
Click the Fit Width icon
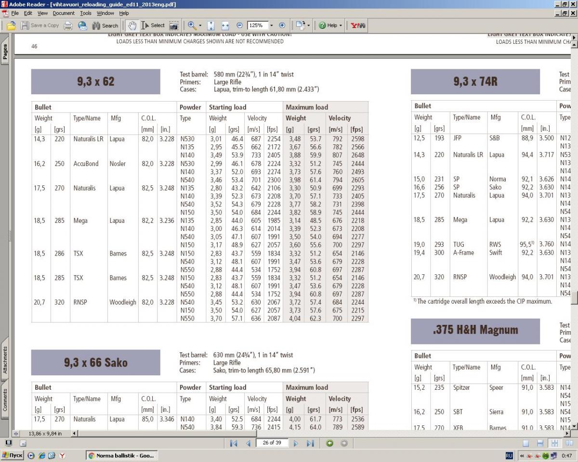(x=225, y=26)
